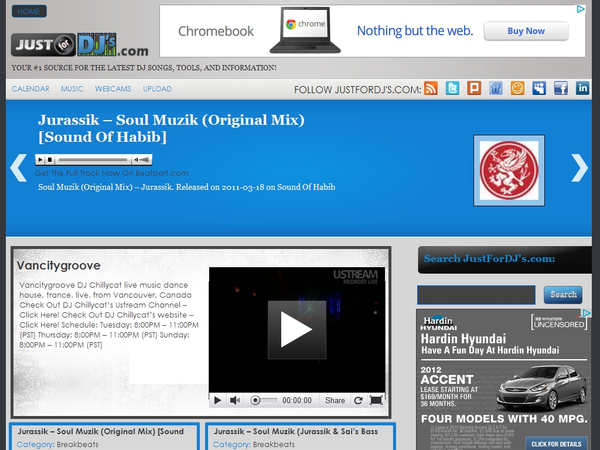Go to next featured slide

[x=579, y=168]
